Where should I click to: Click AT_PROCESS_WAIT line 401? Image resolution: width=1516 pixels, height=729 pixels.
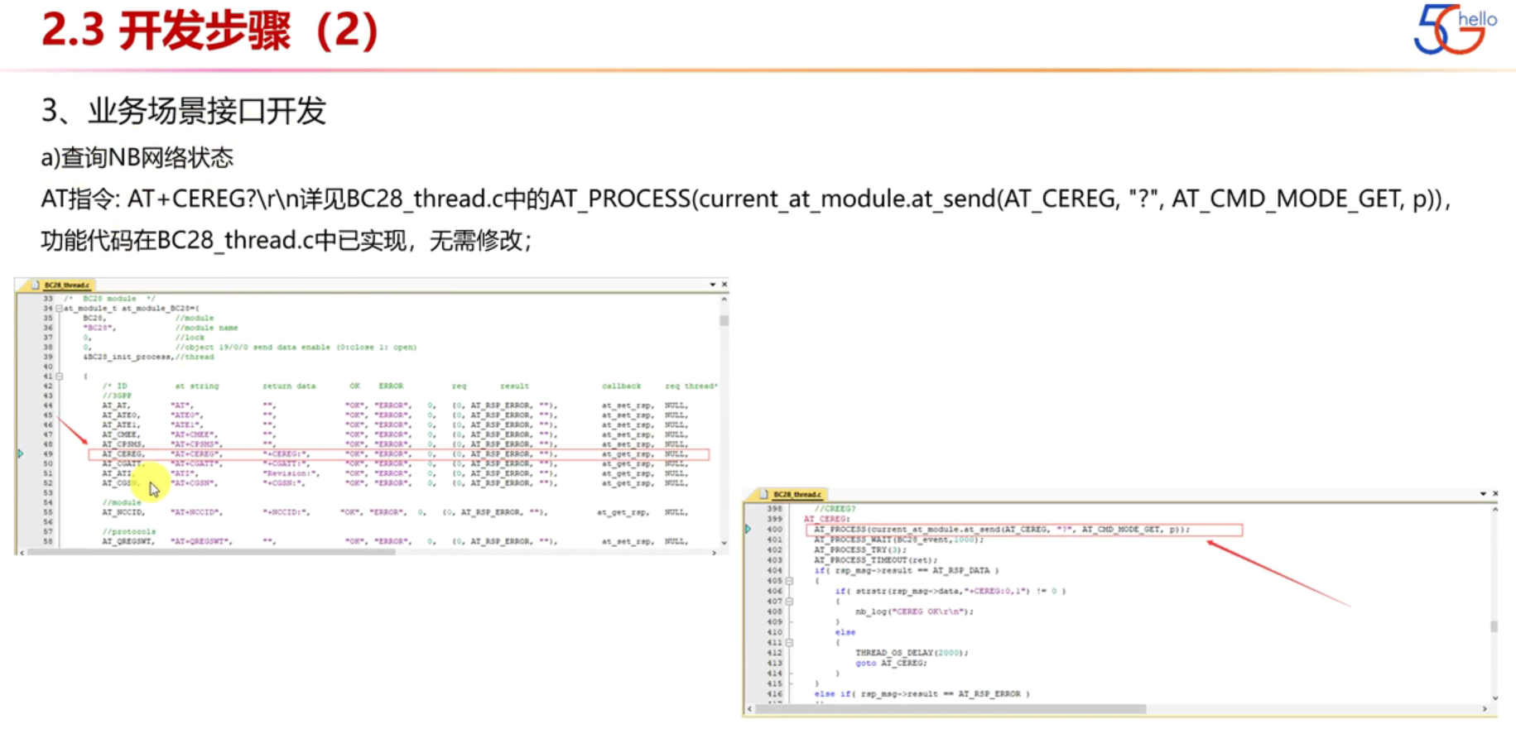coord(899,540)
